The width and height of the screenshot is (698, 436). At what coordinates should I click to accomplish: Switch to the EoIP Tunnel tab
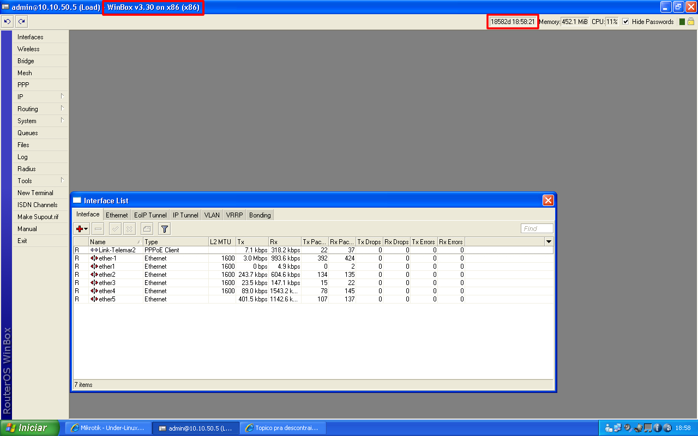coord(151,215)
